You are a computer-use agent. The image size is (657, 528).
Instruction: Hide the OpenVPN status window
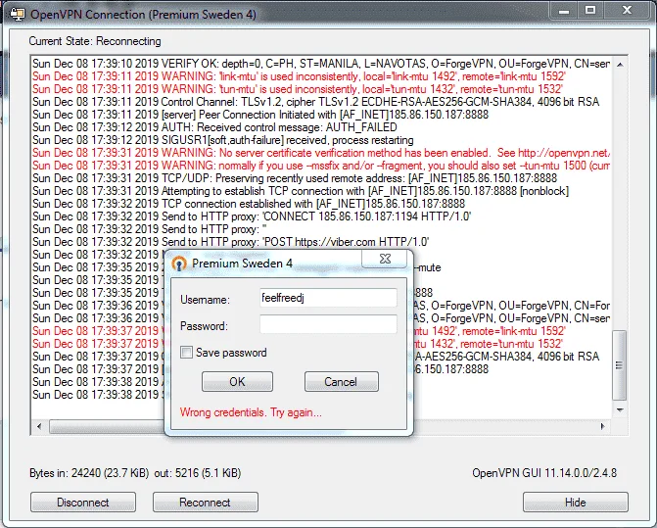(x=576, y=502)
